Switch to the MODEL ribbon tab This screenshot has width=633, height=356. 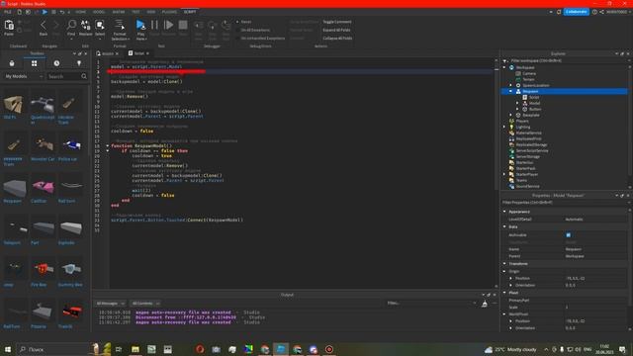tap(99, 12)
